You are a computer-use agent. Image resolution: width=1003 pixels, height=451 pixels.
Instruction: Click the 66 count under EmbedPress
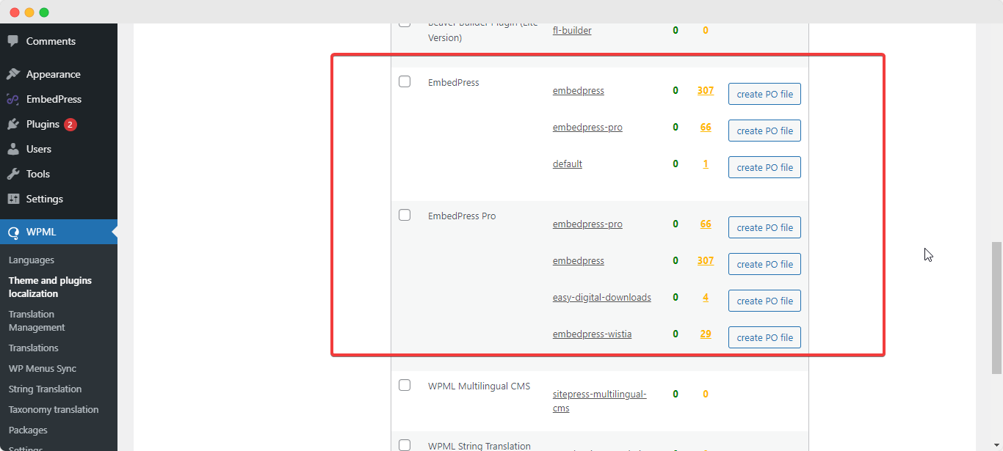(706, 127)
